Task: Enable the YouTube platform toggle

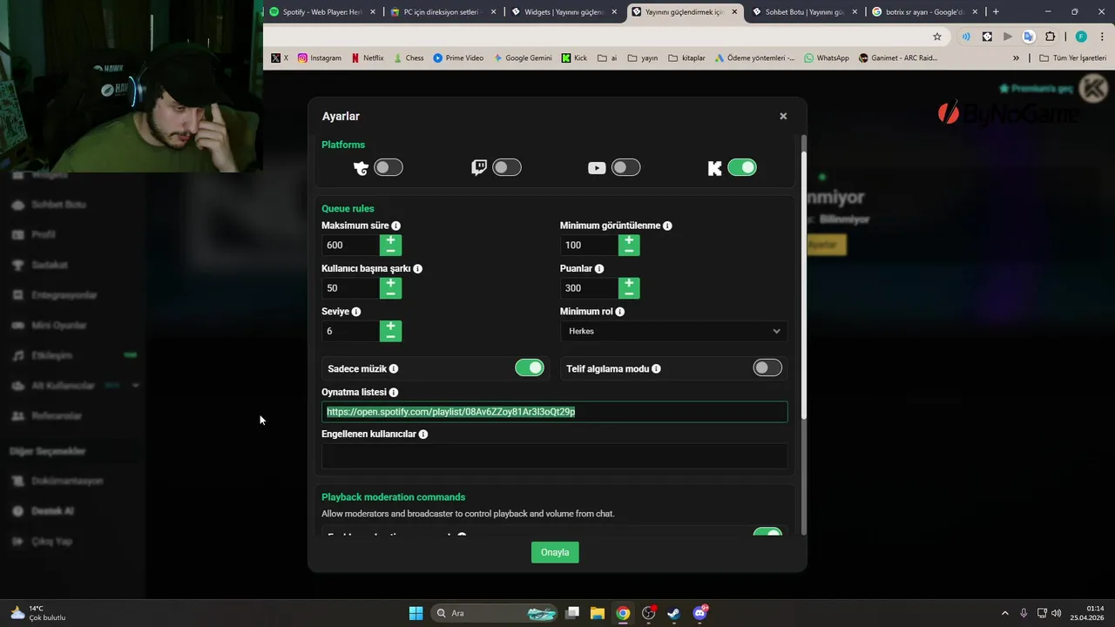Action: [625, 167]
